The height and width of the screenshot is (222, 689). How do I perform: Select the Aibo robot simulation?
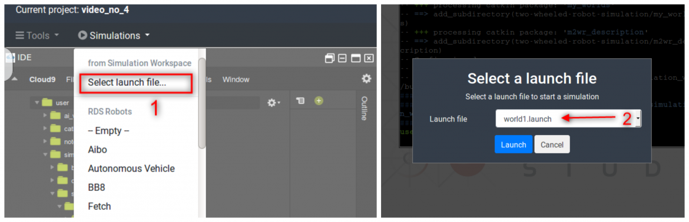click(98, 149)
